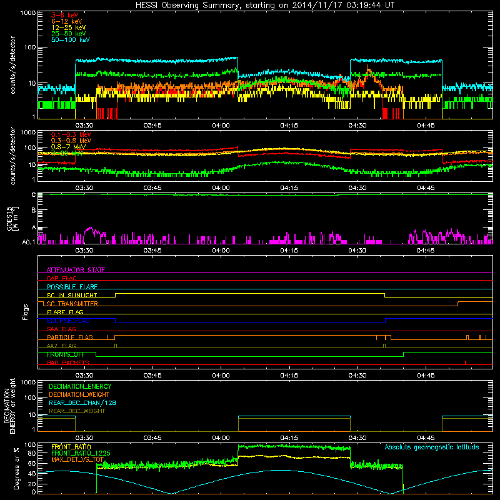Viewport: 500px width, 500px height.
Task: Click the Degrees or % axis title
Action: coord(16,469)
